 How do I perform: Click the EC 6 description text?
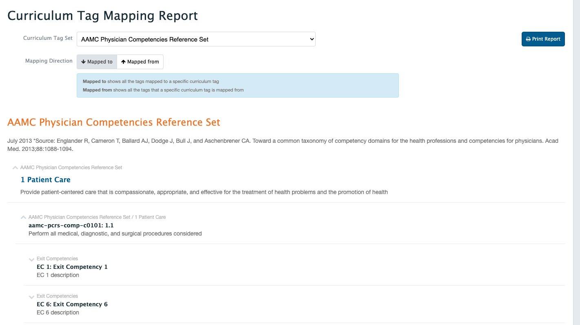point(58,312)
